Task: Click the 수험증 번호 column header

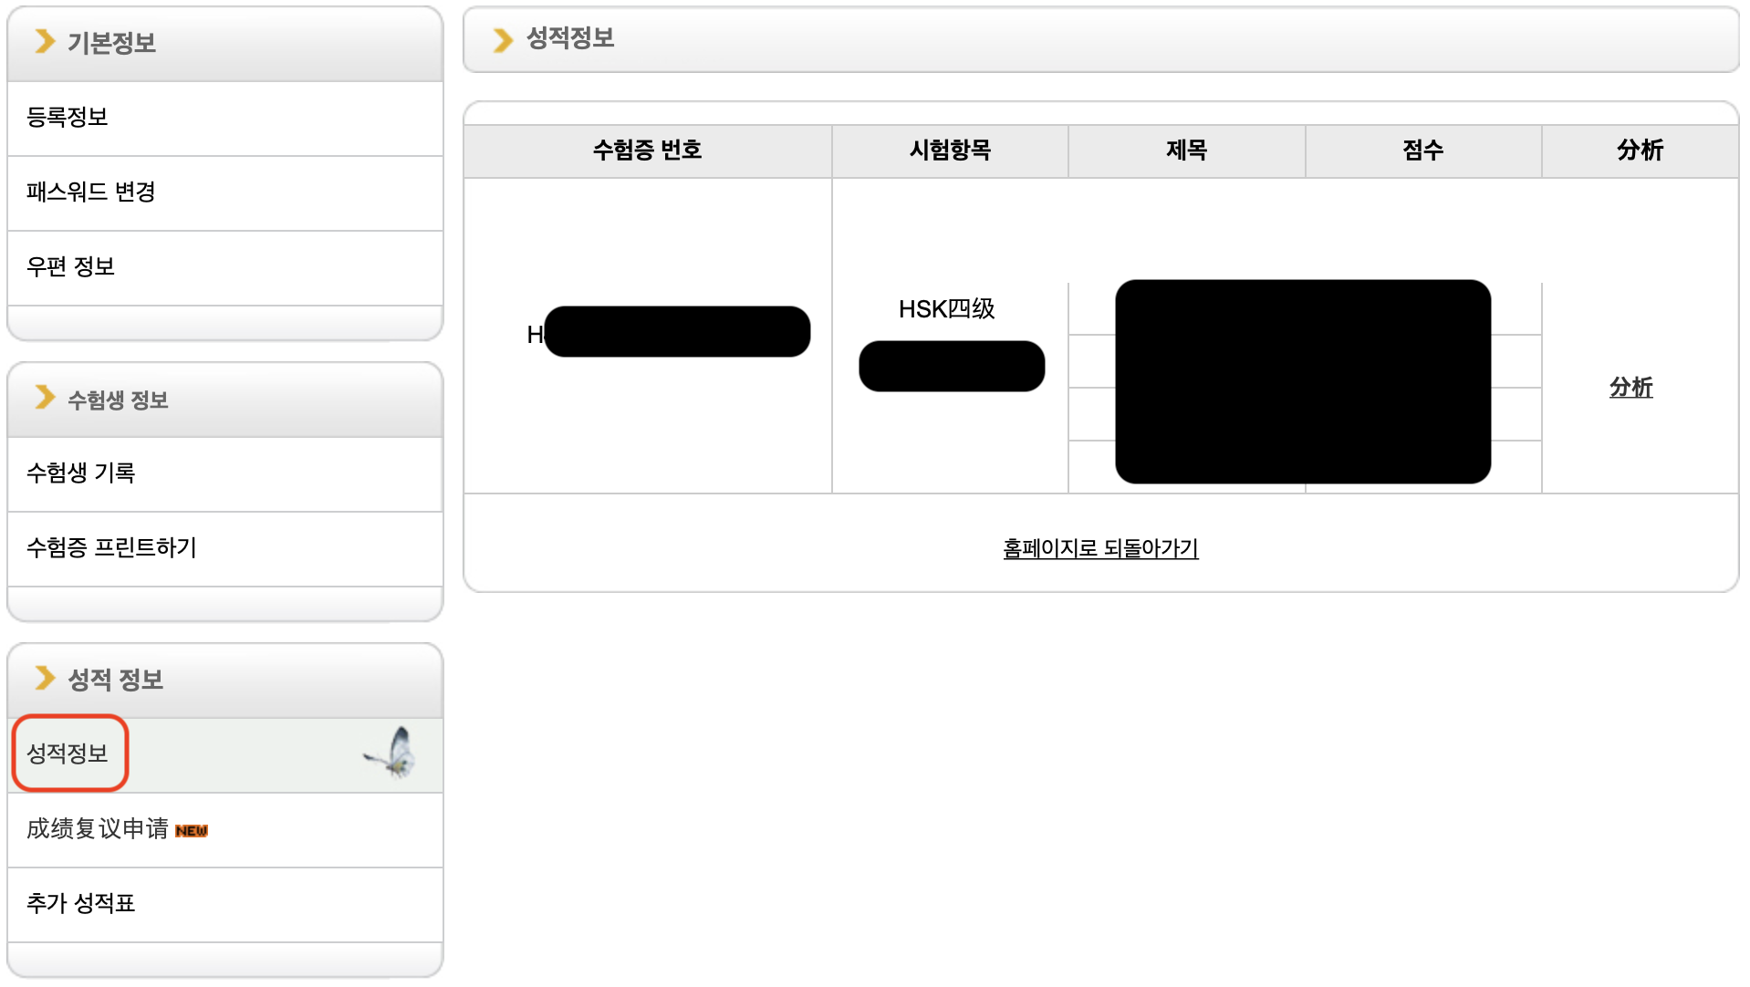Action: [x=647, y=151]
